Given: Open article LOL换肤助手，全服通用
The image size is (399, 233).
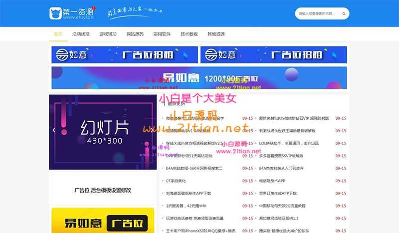Looking at the screenshot, I should (289, 143).
